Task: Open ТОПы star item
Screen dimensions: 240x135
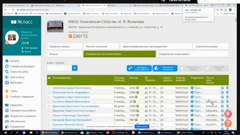Action: pyautogui.click(x=11, y=91)
